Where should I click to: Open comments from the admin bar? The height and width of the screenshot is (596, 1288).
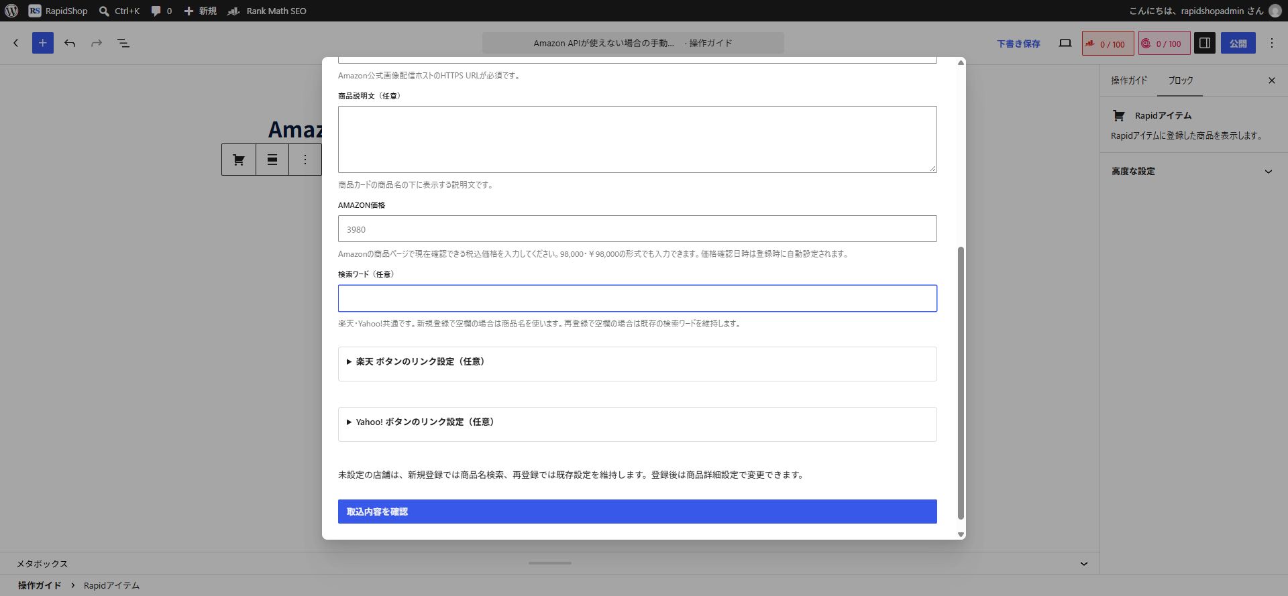(161, 11)
